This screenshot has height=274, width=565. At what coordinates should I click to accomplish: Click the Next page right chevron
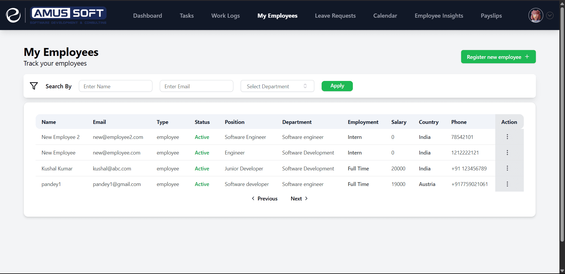point(306,198)
